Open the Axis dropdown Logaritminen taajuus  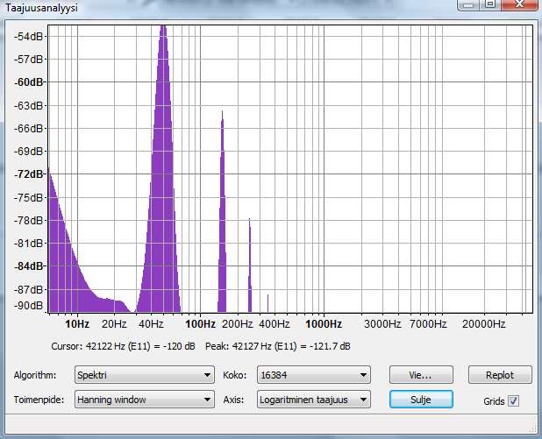pyautogui.click(x=314, y=400)
